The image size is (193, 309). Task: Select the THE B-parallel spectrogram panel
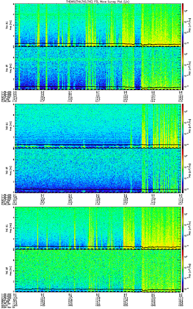click(98, 271)
